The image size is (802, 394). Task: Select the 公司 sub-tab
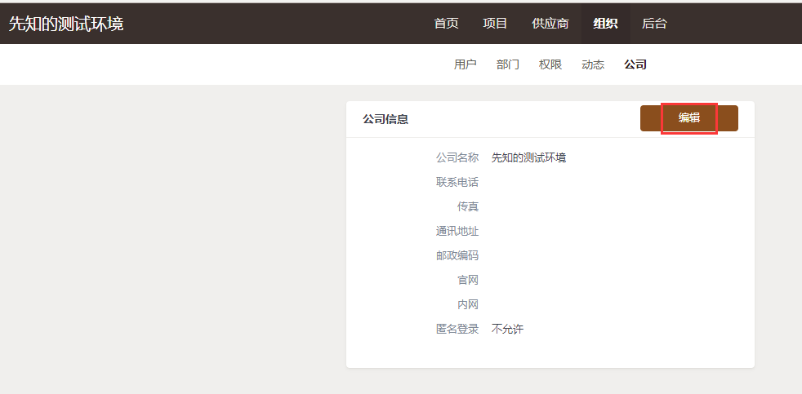tap(635, 64)
